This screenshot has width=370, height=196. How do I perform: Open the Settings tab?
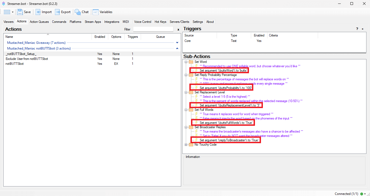pyautogui.click(x=198, y=22)
